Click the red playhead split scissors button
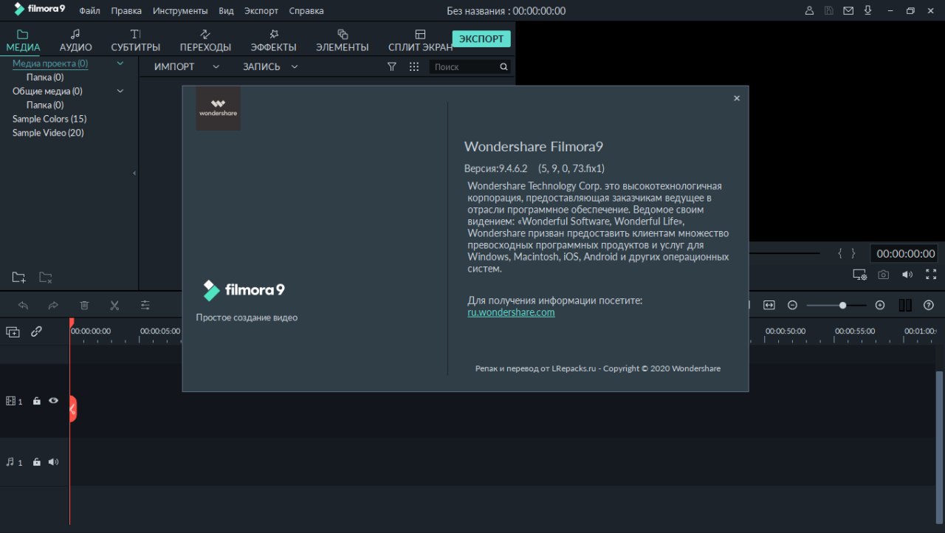Screen dimensions: 945x533 72,408
